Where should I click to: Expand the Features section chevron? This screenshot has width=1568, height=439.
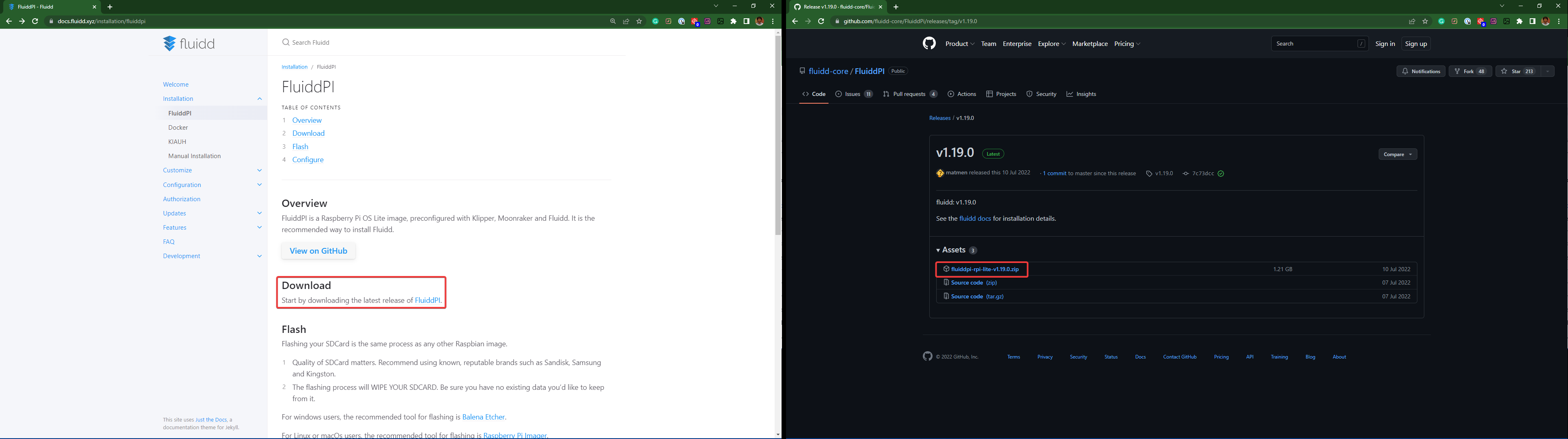click(259, 227)
